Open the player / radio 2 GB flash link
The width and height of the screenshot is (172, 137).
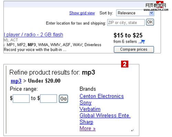pyautogui.click(x=33, y=34)
